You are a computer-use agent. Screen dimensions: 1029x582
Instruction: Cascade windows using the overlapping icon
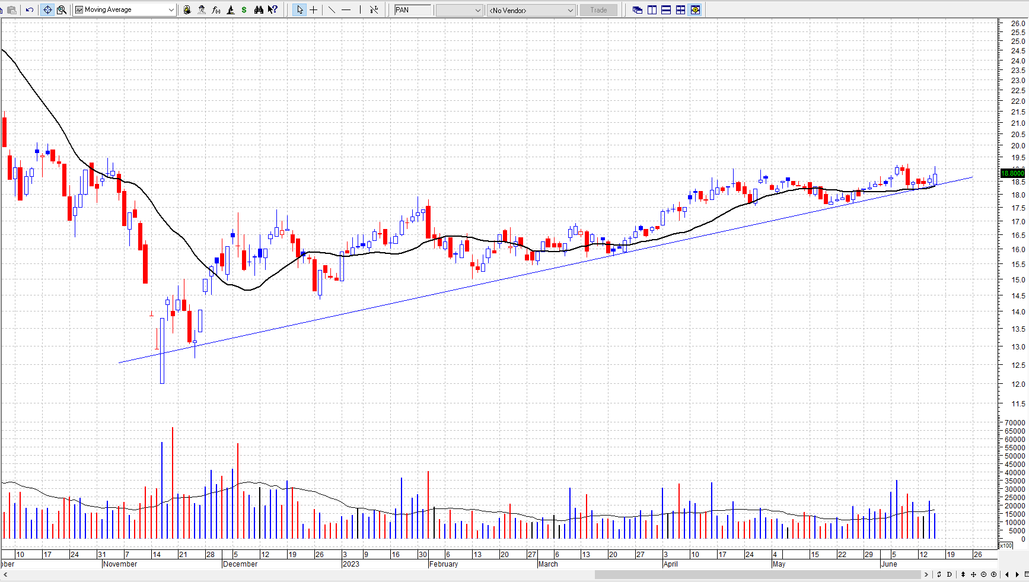pos(638,9)
